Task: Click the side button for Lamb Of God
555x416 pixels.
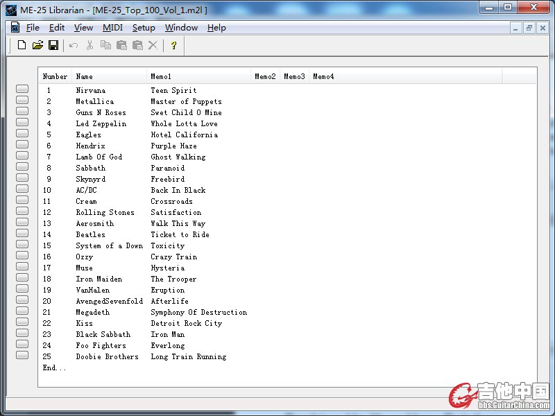Action: [x=22, y=155]
